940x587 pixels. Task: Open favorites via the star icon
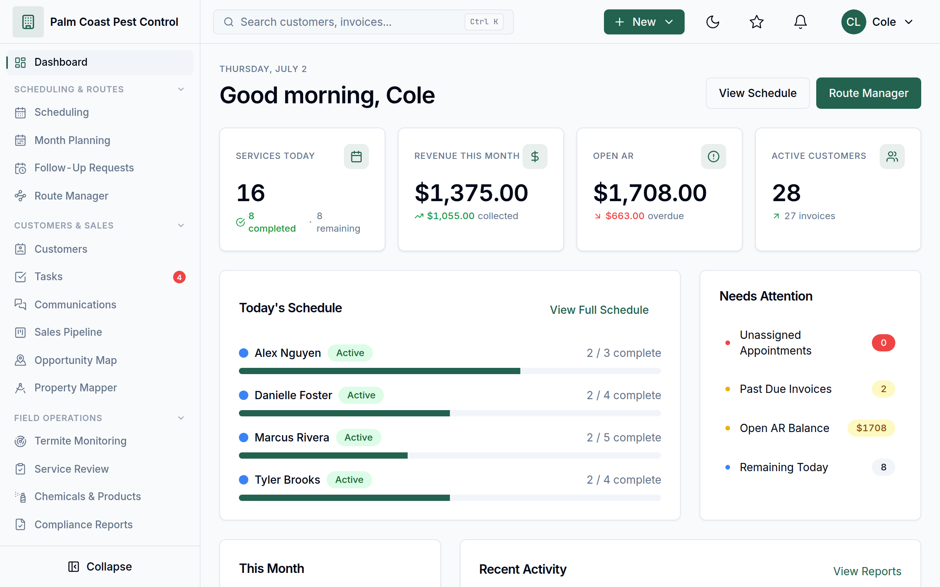tap(757, 22)
